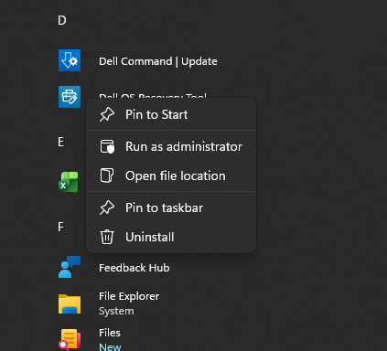Screen dimensions: 387x351
Task: Launch Excel from its green icon
Action: pyautogui.click(x=69, y=182)
